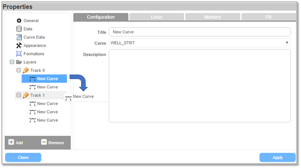Viewport: 301px width, 168px height.
Task: Select the highlighted New Curve label
Action: click(x=47, y=79)
